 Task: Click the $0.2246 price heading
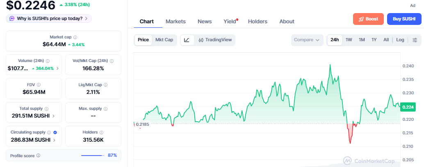pos(31,5)
